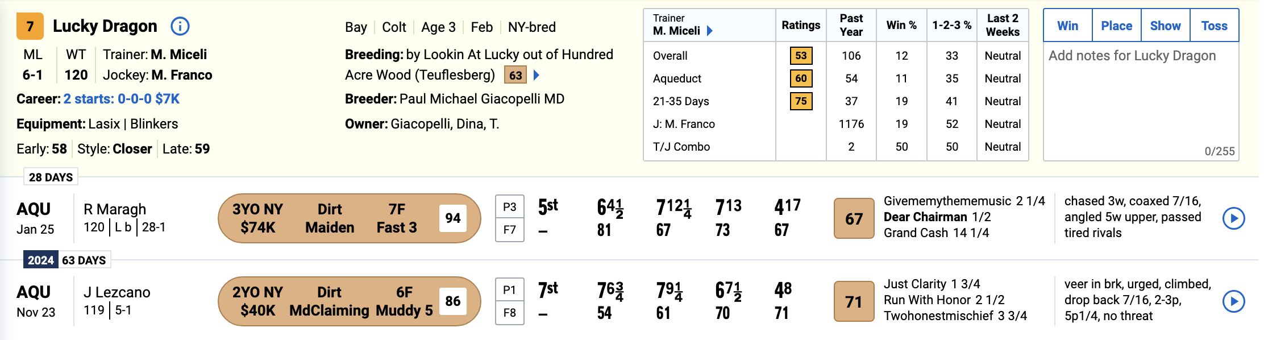Add notes for Lucky Dragon field
The height and width of the screenshot is (340, 1264).
point(1141,102)
